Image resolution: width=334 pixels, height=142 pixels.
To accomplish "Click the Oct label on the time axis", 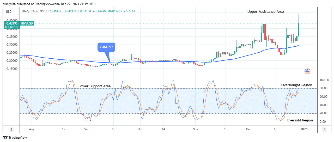I will point(140,129).
